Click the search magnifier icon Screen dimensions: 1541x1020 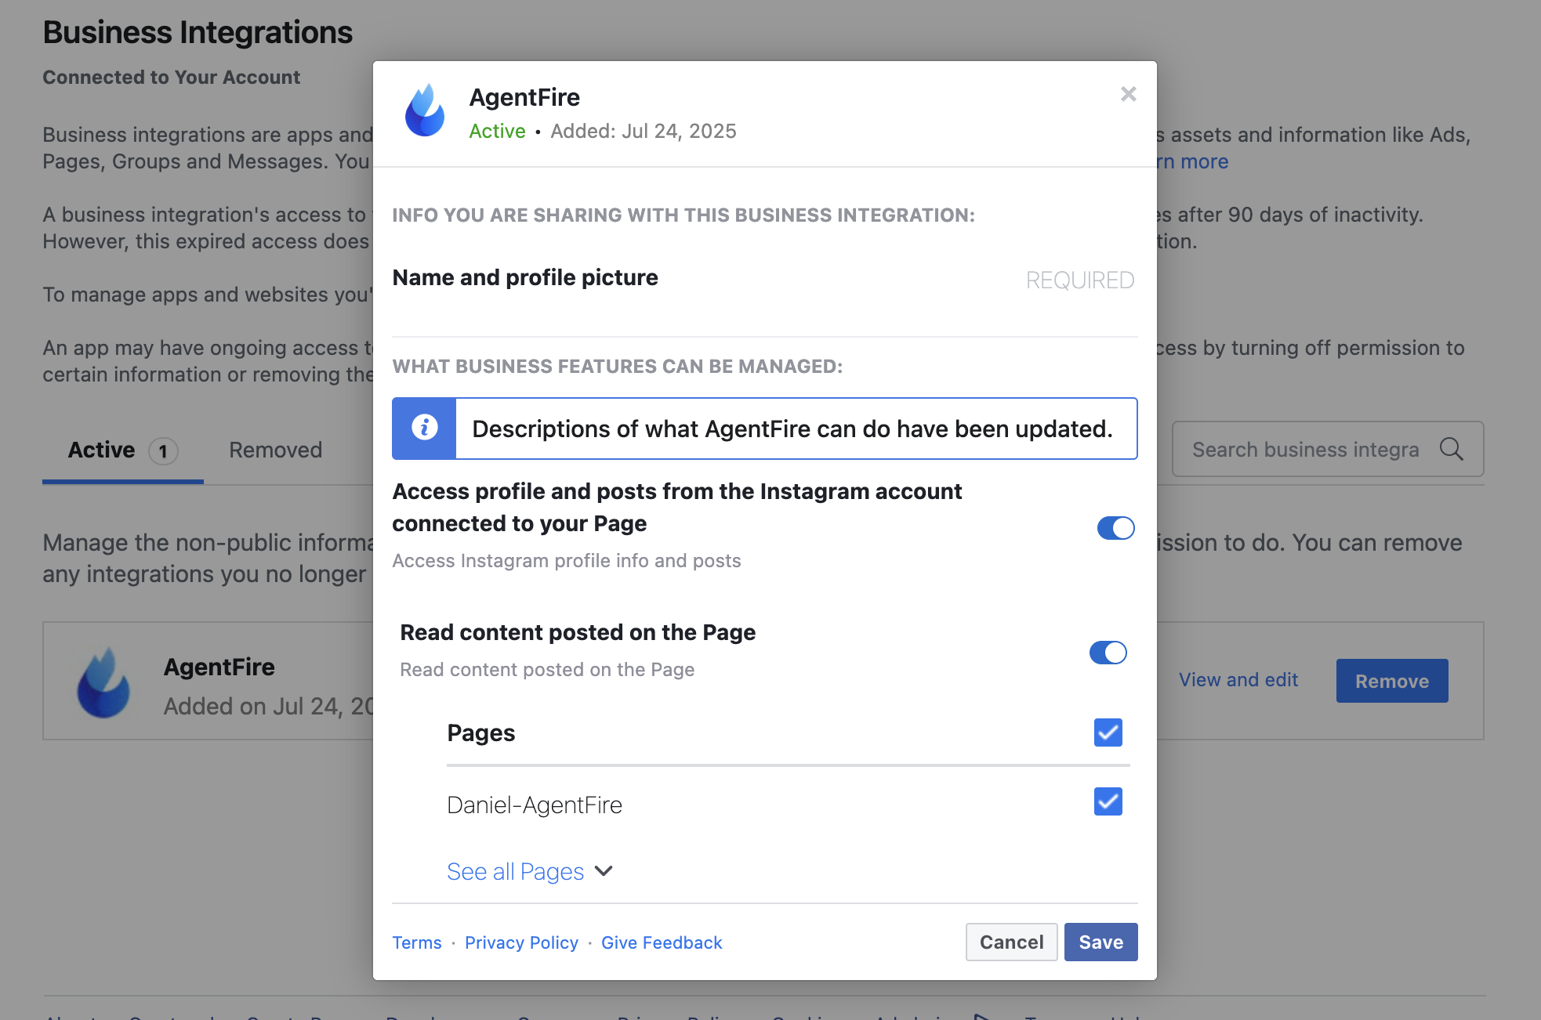pyautogui.click(x=1451, y=449)
